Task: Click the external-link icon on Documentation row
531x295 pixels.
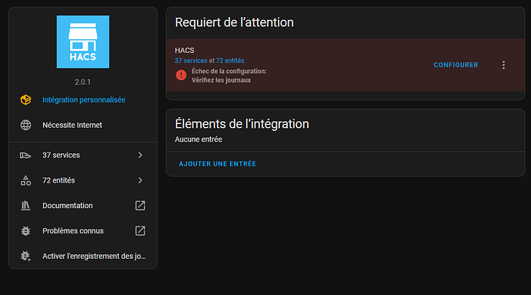Action: [140, 206]
